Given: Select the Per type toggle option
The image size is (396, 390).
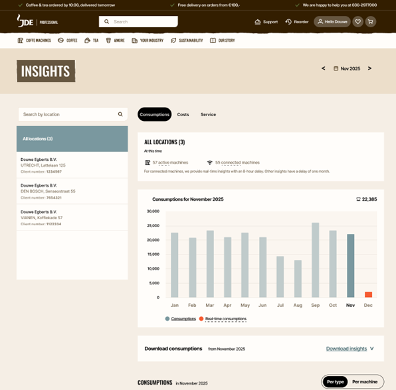Looking at the screenshot, I should pyautogui.click(x=336, y=381).
